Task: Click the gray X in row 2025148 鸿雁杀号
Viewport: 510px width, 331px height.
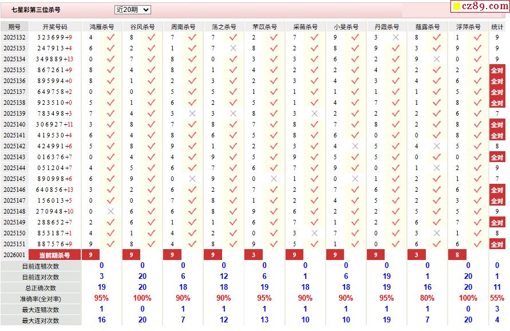Action: tap(110, 211)
